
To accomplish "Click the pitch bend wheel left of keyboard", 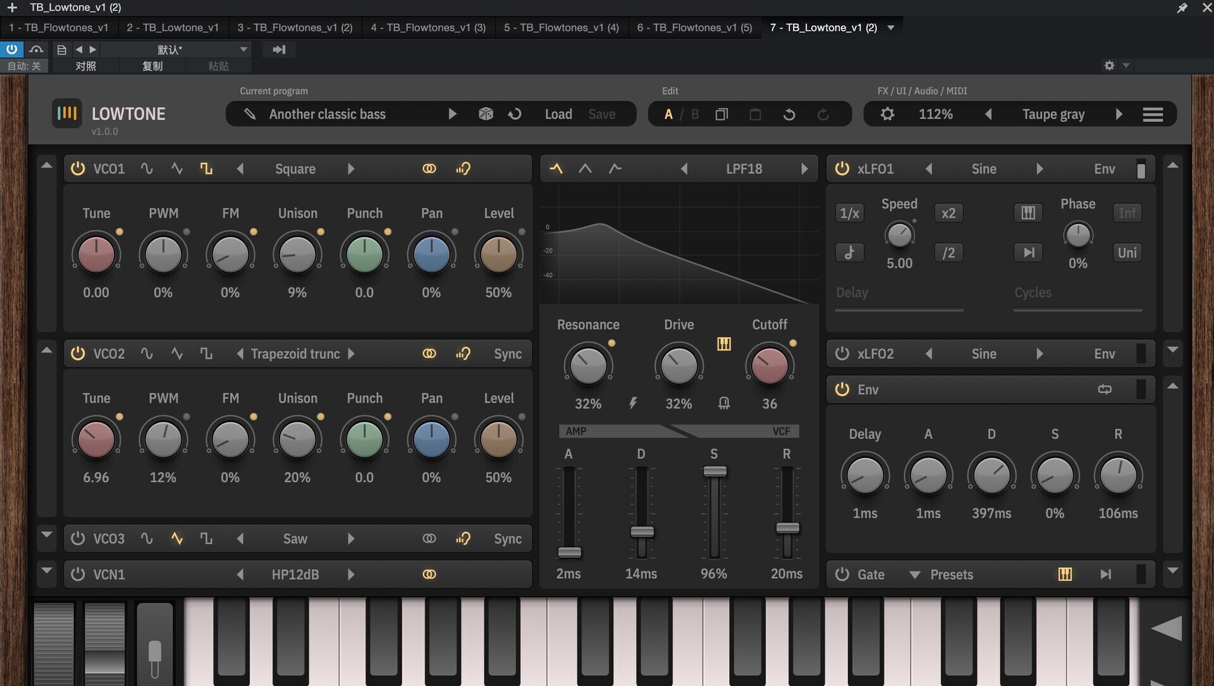I will 54,644.
